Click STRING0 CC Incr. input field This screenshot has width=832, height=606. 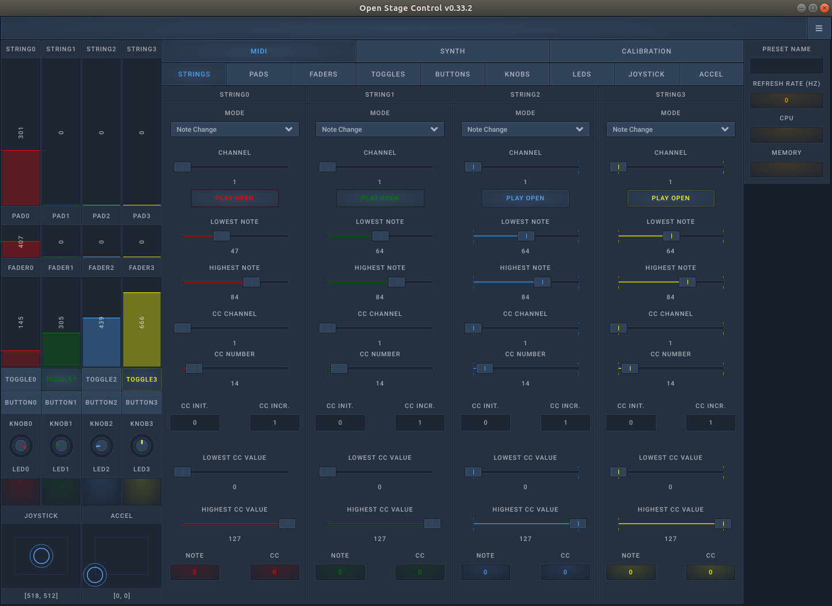[275, 422]
